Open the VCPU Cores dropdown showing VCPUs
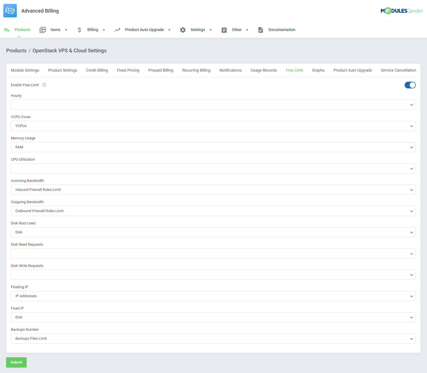 tap(411, 126)
